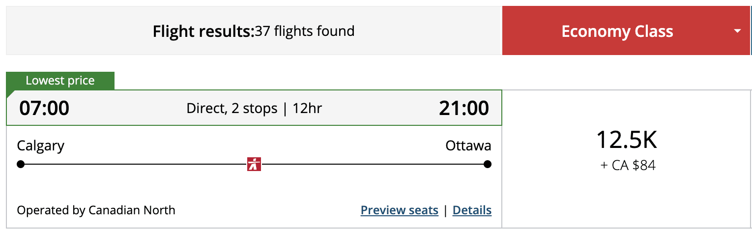Click the 'Operated by Canadian North' text

coord(96,210)
